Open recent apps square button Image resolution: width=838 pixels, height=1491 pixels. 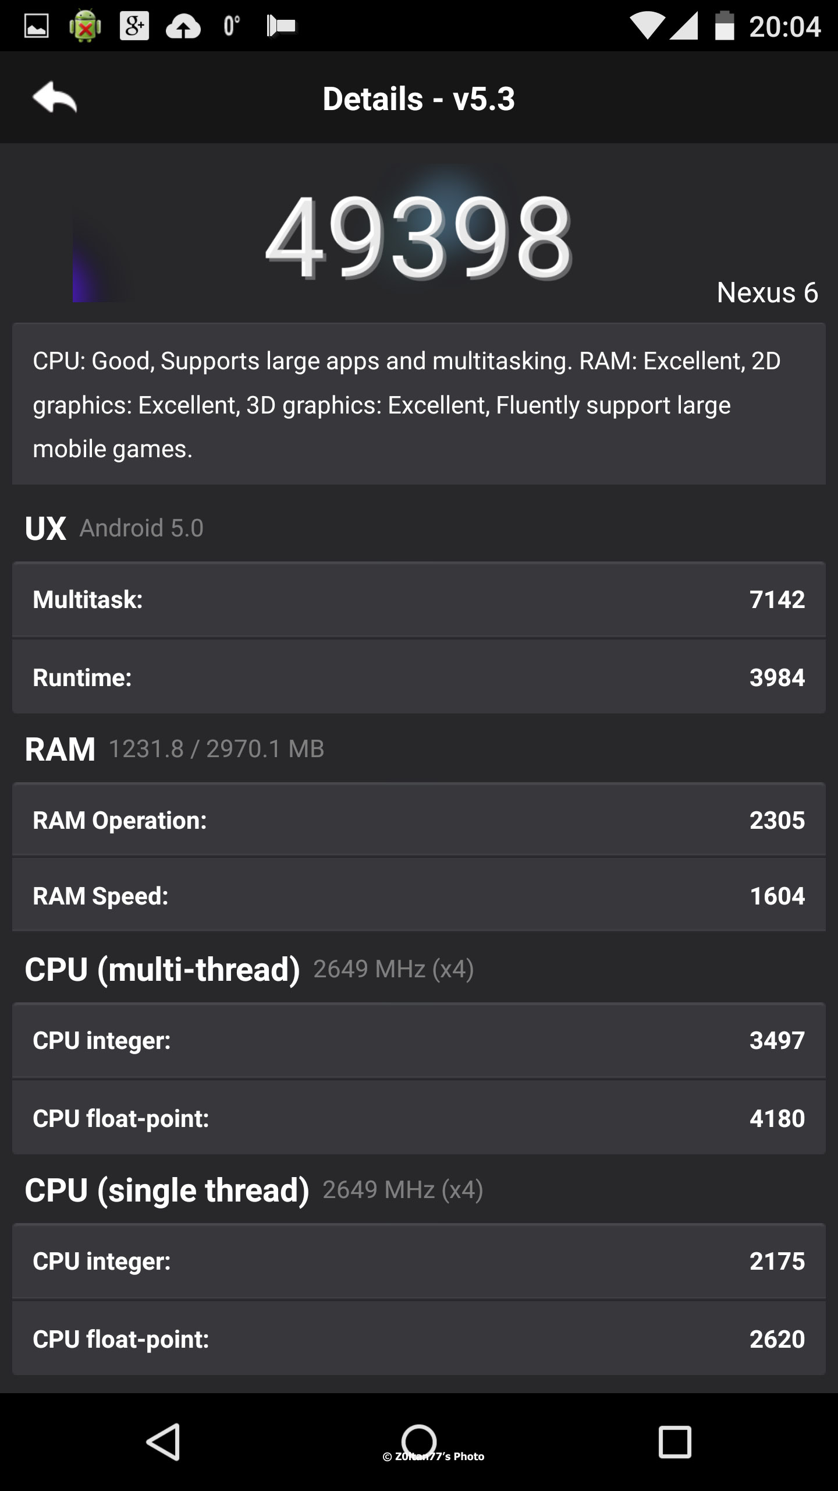pyautogui.click(x=674, y=1442)
